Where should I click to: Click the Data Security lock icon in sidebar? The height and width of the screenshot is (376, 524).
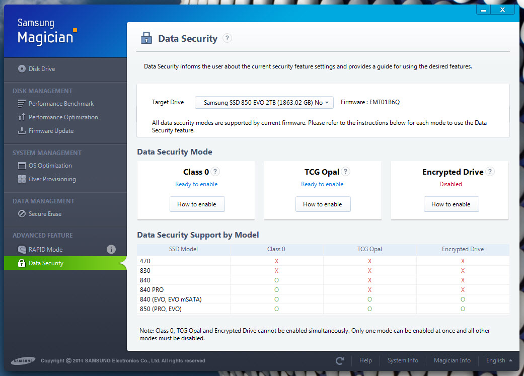(22, 263)
